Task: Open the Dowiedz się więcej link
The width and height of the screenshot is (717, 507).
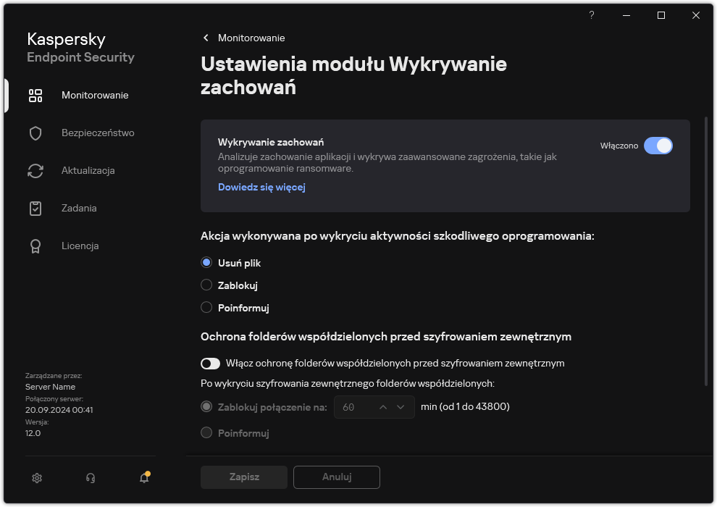Action: (261, 187)
